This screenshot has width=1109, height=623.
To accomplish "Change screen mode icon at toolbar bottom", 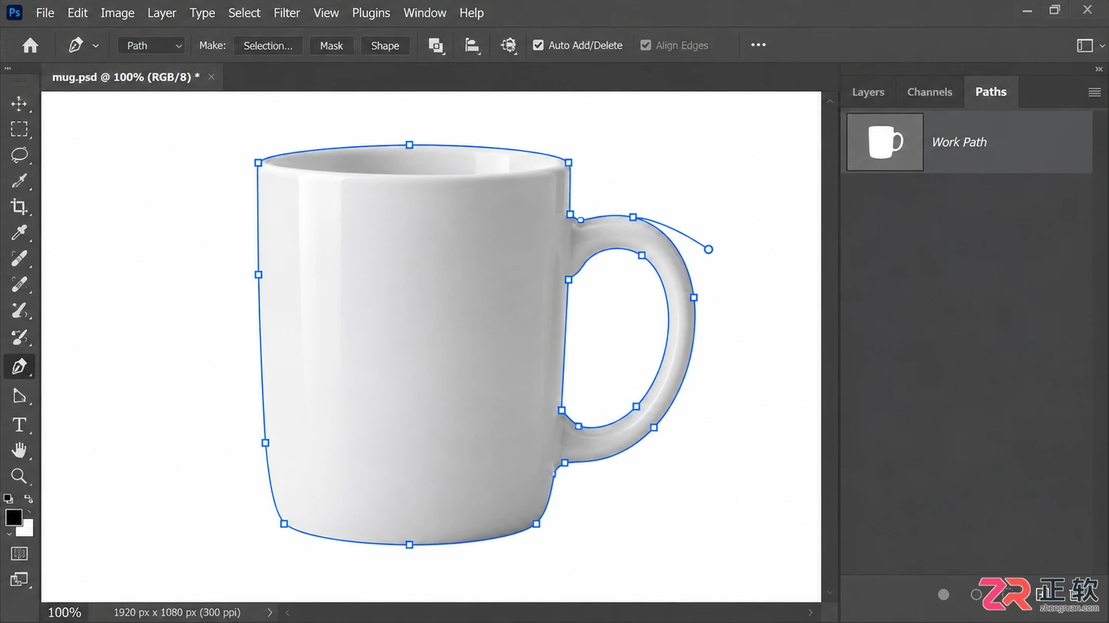I will [x=19, y=579].
